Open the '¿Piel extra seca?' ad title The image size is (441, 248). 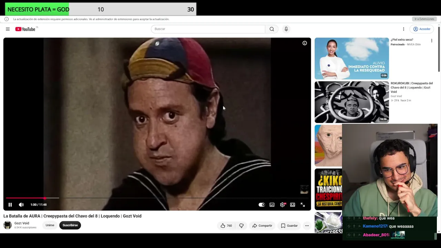[x=402, y=40]
